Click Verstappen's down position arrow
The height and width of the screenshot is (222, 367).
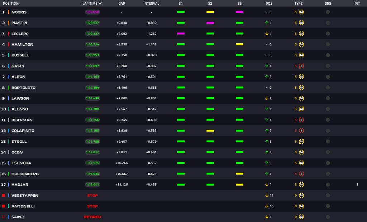pos(267,196)
